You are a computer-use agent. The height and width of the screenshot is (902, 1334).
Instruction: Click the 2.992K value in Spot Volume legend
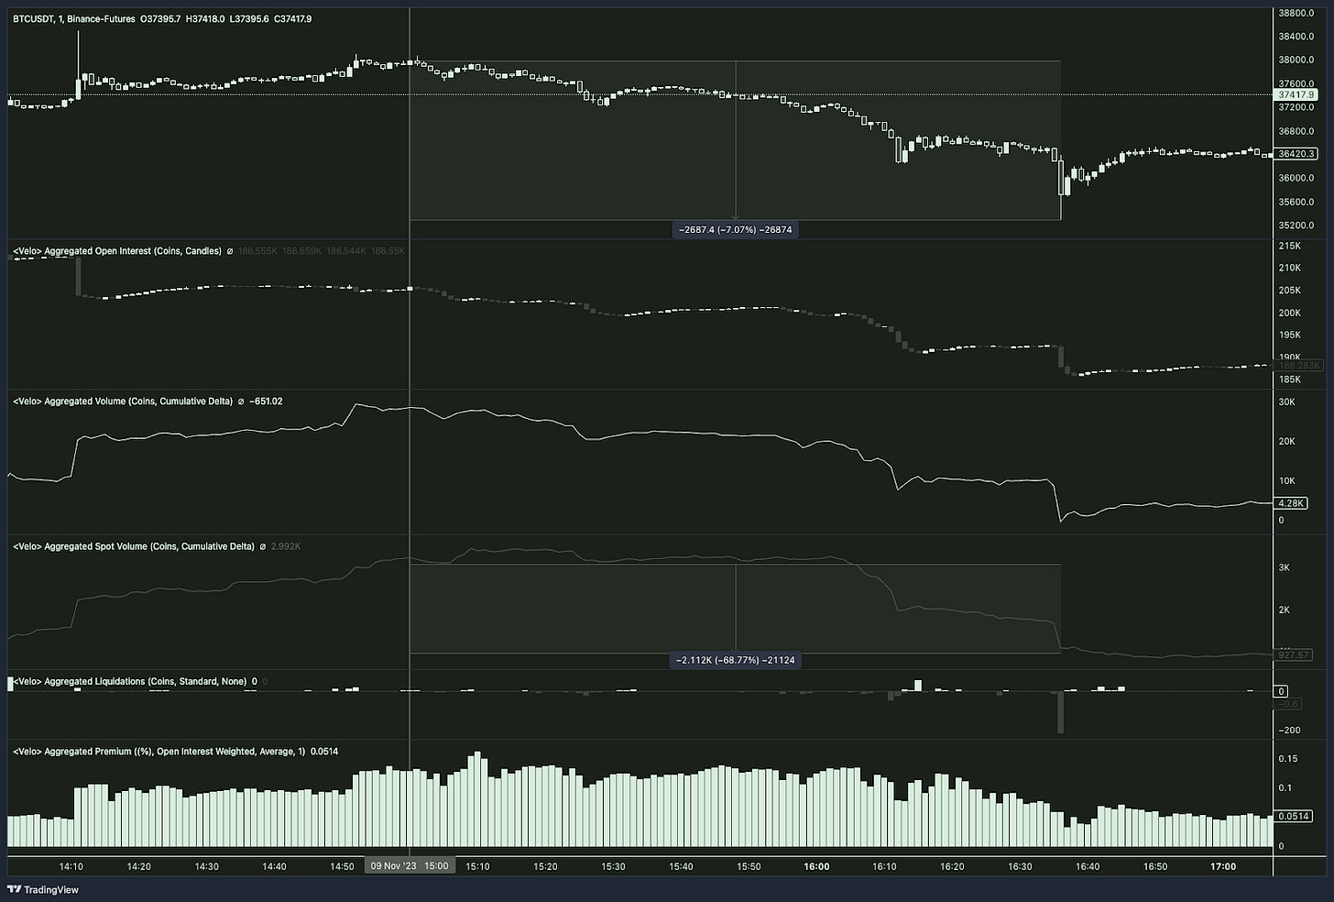tap(286, 546)
